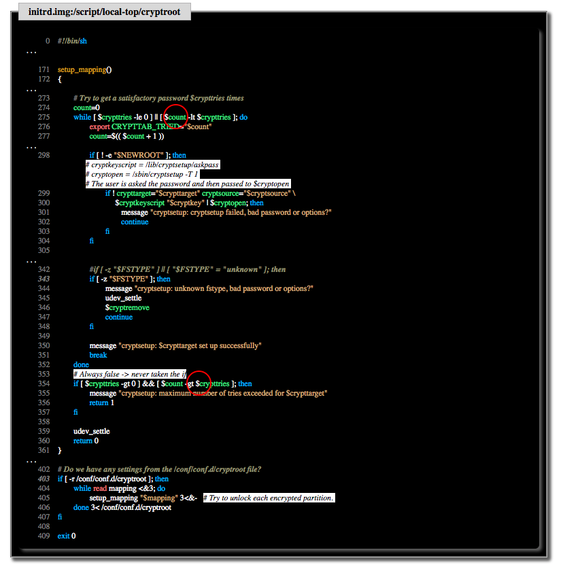
Task: Click highlighted comment 'cryptkeyscript = /lib/cryptsetup/askpass'
Action: (154, 165)
